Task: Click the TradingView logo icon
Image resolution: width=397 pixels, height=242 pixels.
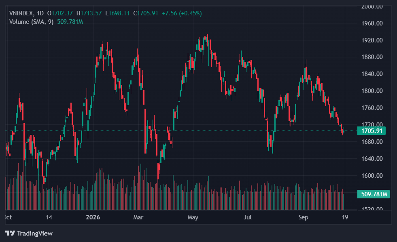Action: (x=10, y=233)
